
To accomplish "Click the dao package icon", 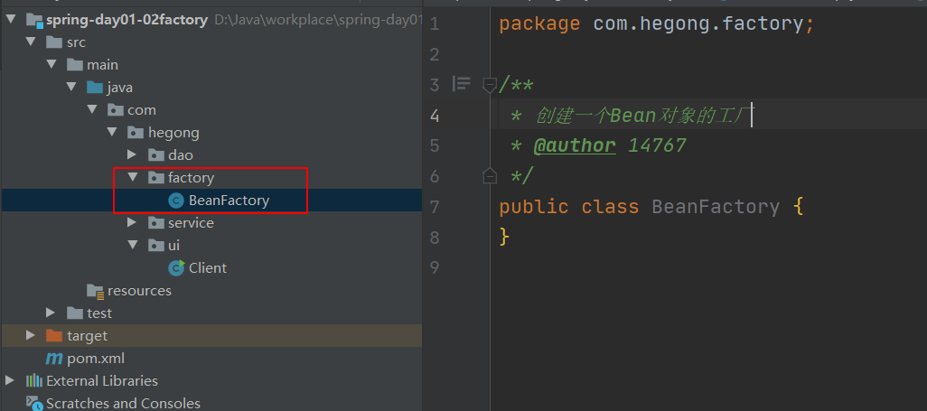I will (156, 155).
